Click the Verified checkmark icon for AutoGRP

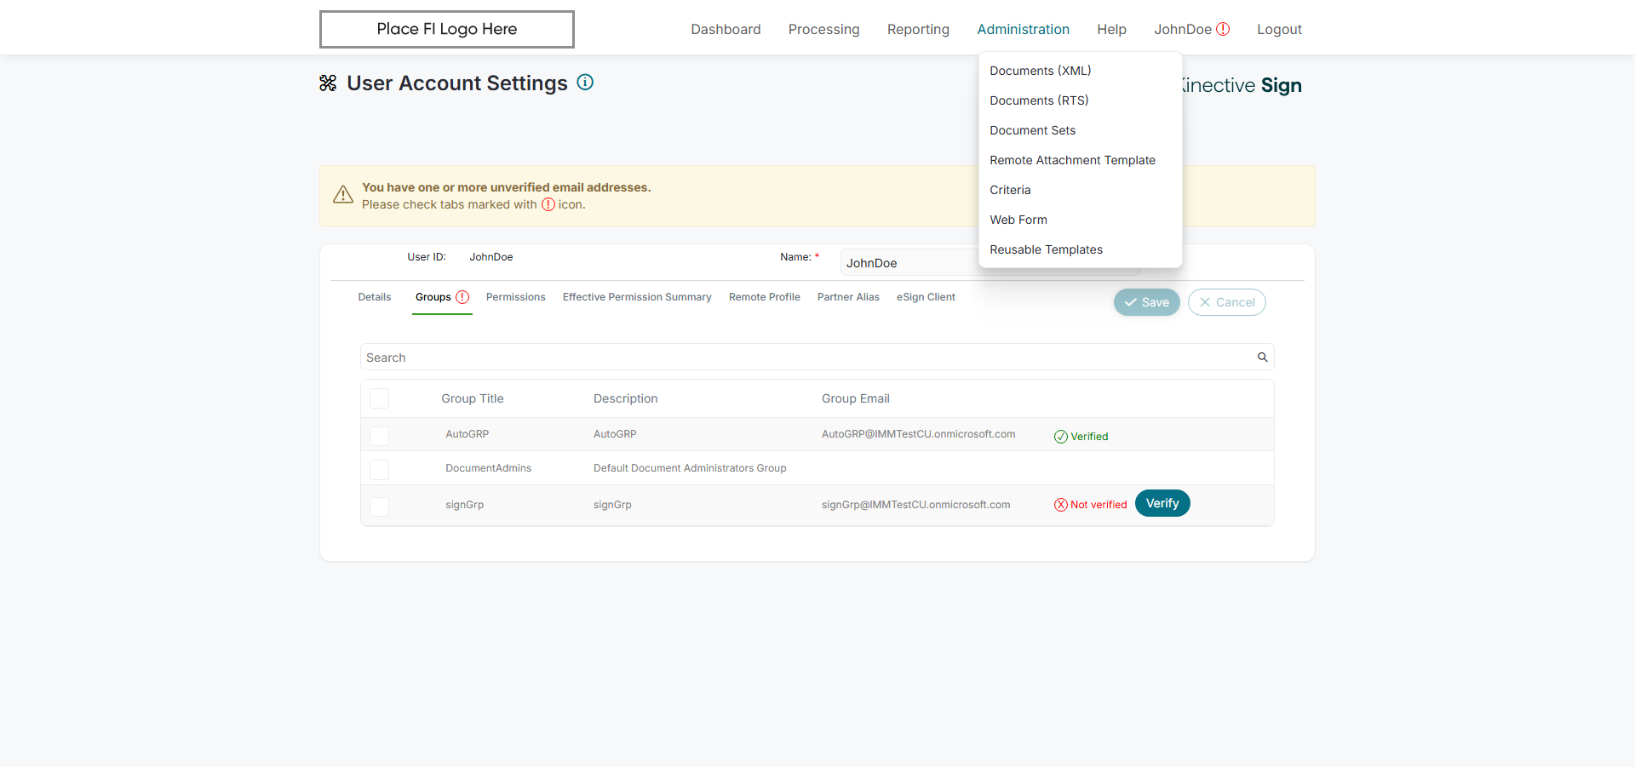coord(1060,437)
